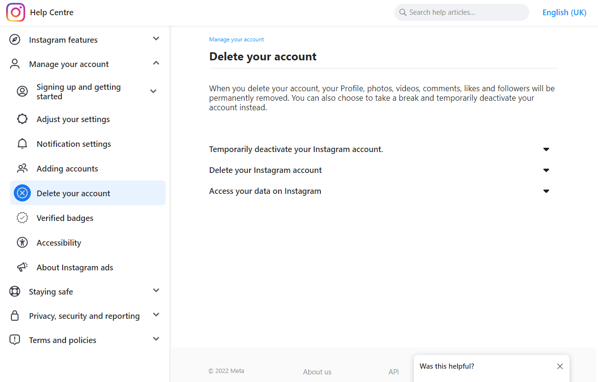Change language via English (UK) link
The width and height of the screenshot is (598, 382).
click(564, 12)
